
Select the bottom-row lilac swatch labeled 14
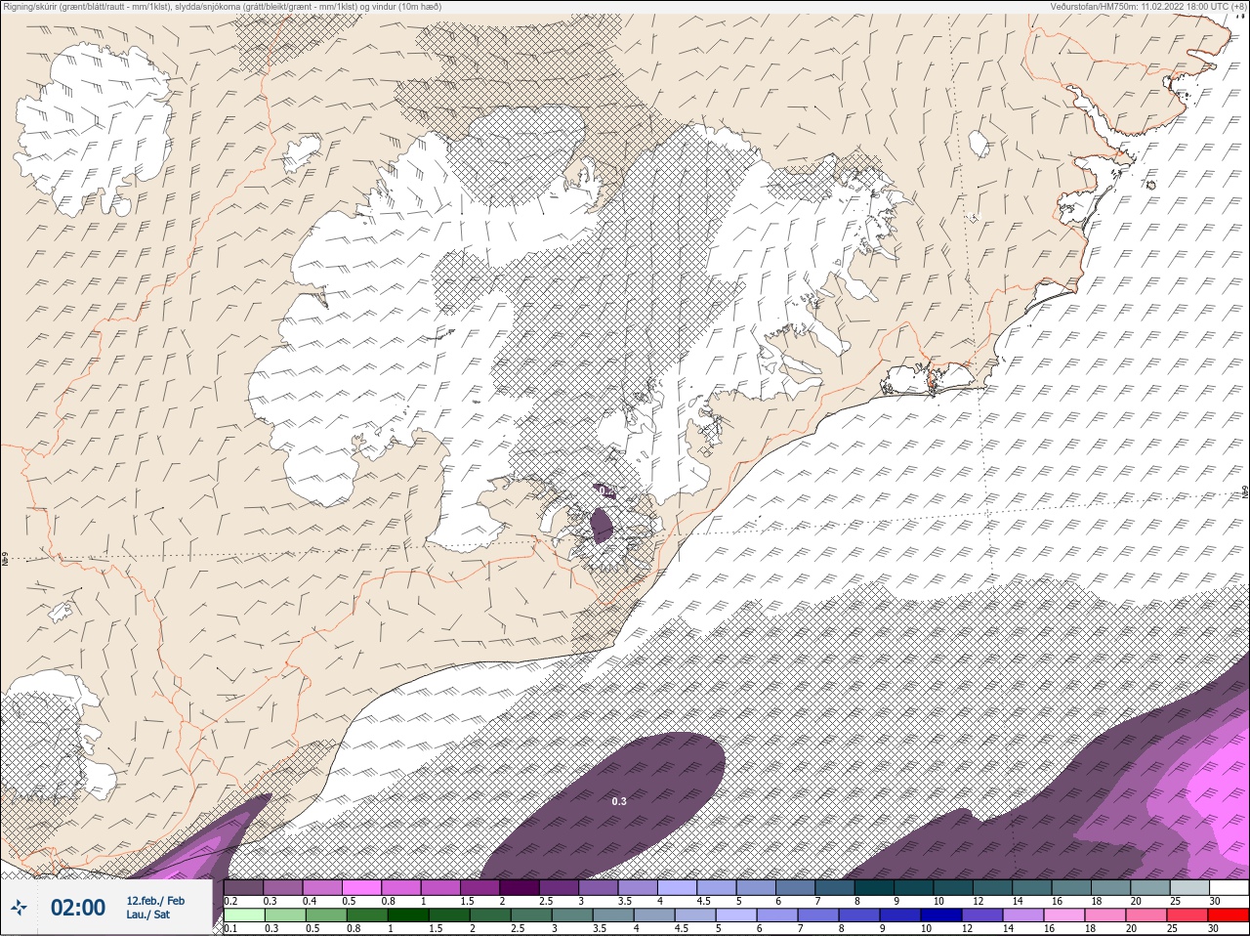(1023, 915)
